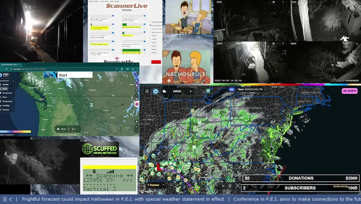The image size is (361, 204).
Task: Open the radar app hamburger menu
Action: click(x=147, y=91)
